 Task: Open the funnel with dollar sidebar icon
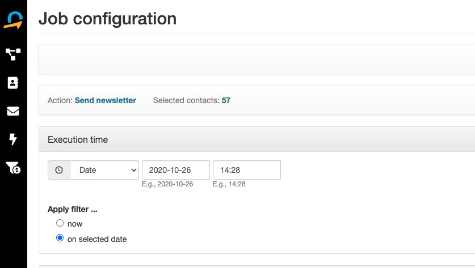click(x=13, y=168)
